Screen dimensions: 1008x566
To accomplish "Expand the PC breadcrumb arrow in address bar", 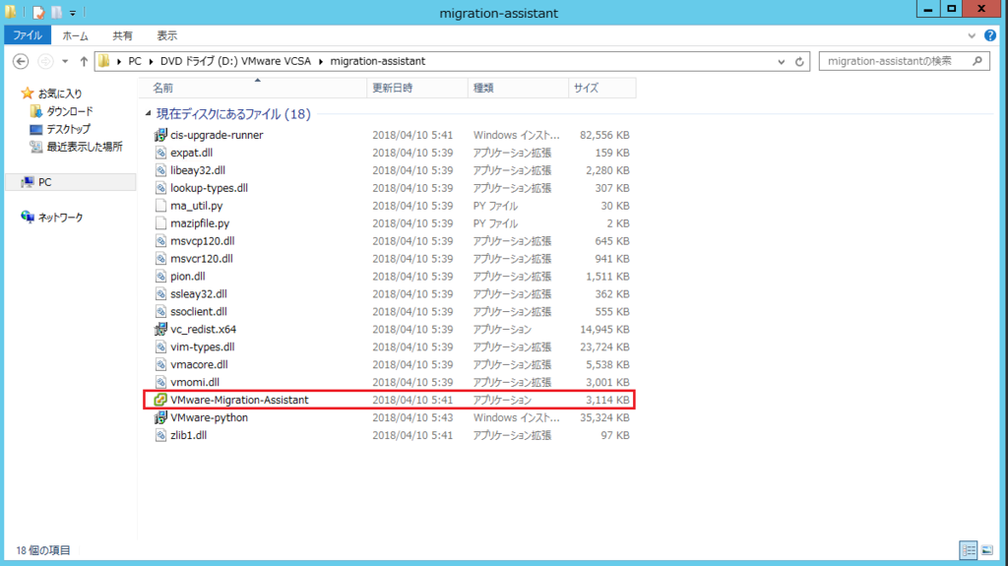I will pyautogui.click(x=151, y=61).
